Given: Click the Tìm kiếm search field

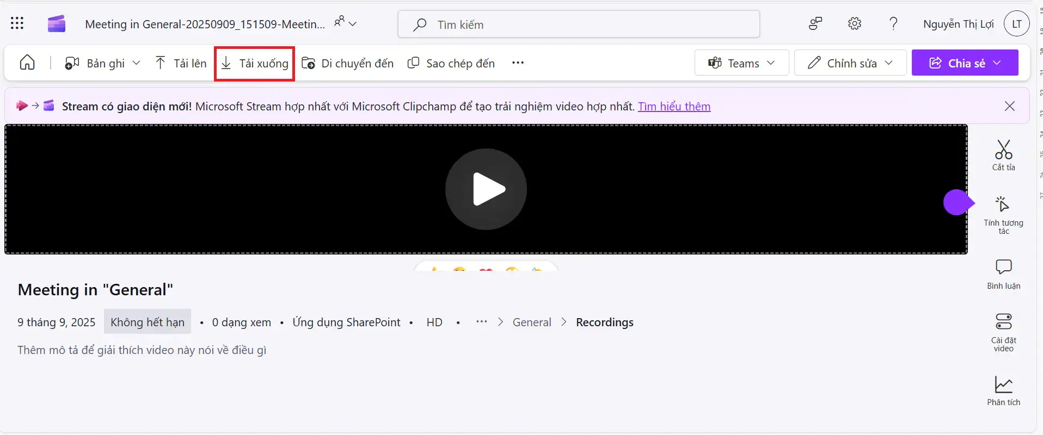Looking at the screenshot, I should (579, 24).
